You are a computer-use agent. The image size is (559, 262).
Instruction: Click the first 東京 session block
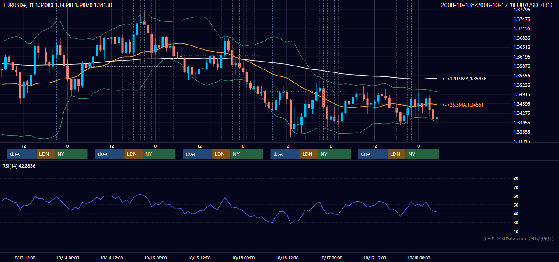(x=22, y=154)
